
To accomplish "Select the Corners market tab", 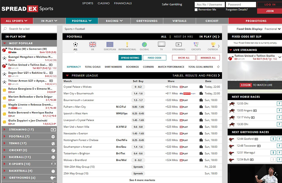I will coord(148,67).
